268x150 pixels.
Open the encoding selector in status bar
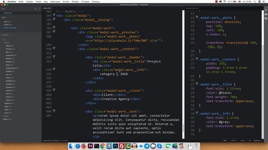coord(234,141)
